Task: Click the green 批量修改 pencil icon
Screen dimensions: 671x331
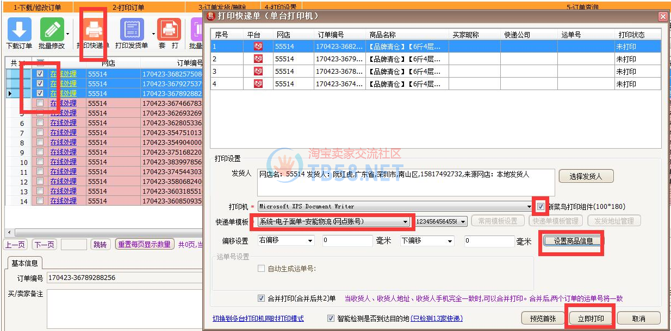Action: point(52,29)
